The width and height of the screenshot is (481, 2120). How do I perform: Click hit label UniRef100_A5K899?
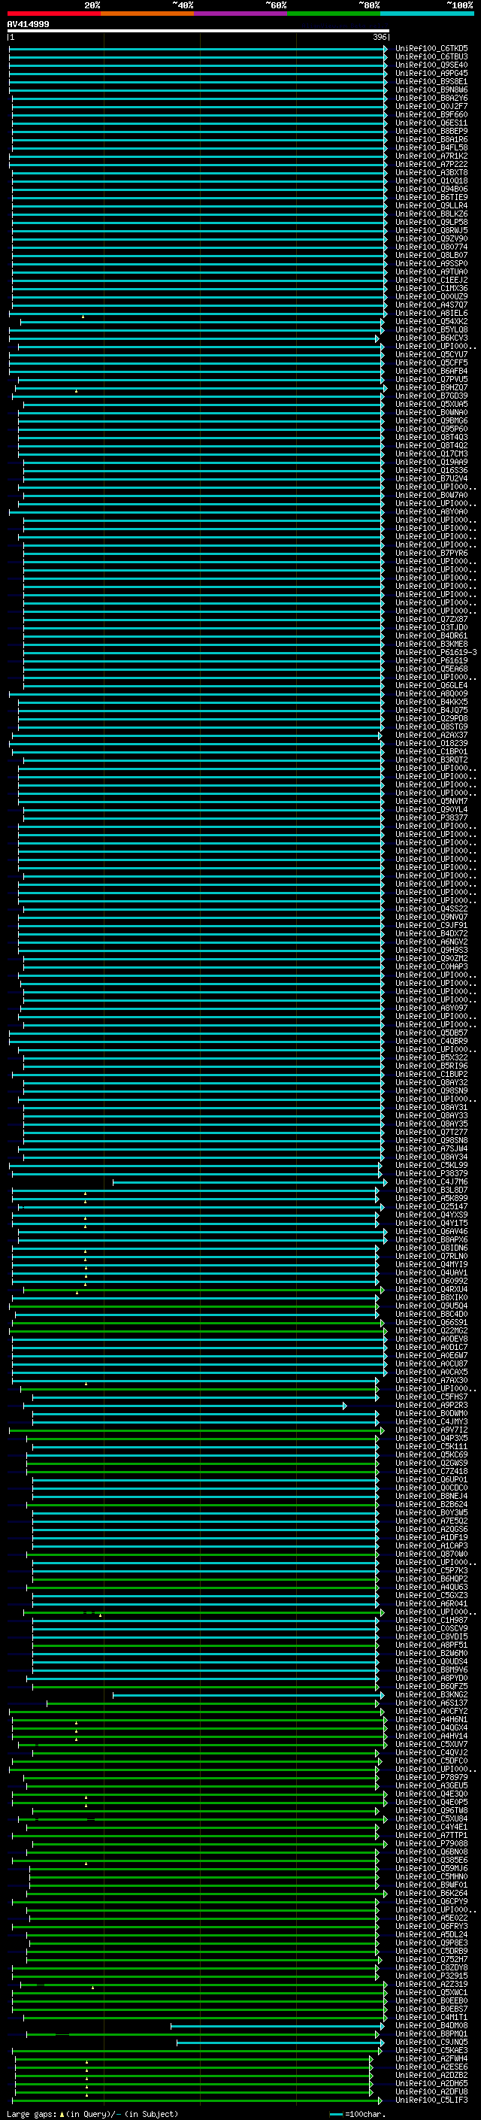point(431,1198)
